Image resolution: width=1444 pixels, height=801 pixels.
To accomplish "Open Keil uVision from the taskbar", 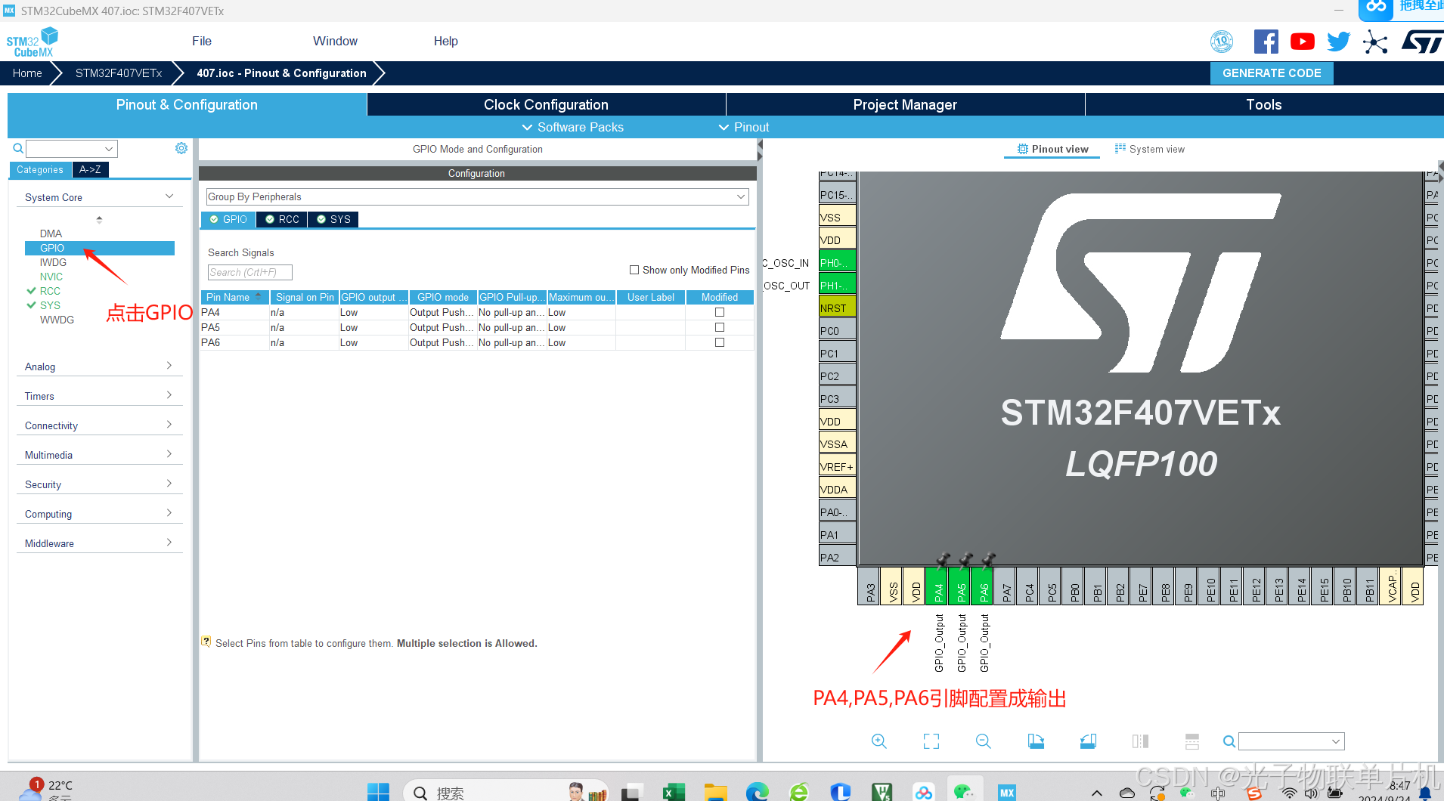I will [x=882, y=792].
